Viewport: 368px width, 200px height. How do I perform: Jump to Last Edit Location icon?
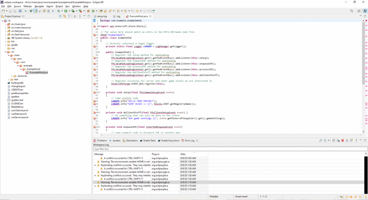(132, 11)
